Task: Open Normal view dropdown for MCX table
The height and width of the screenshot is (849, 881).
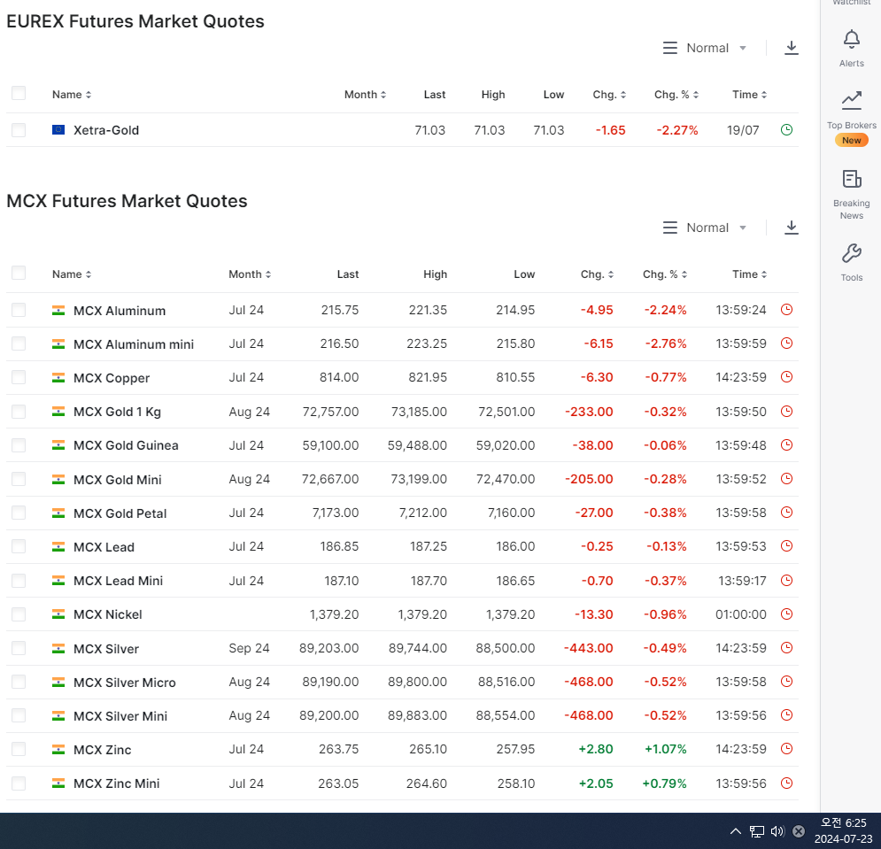Action: (705, 228)
